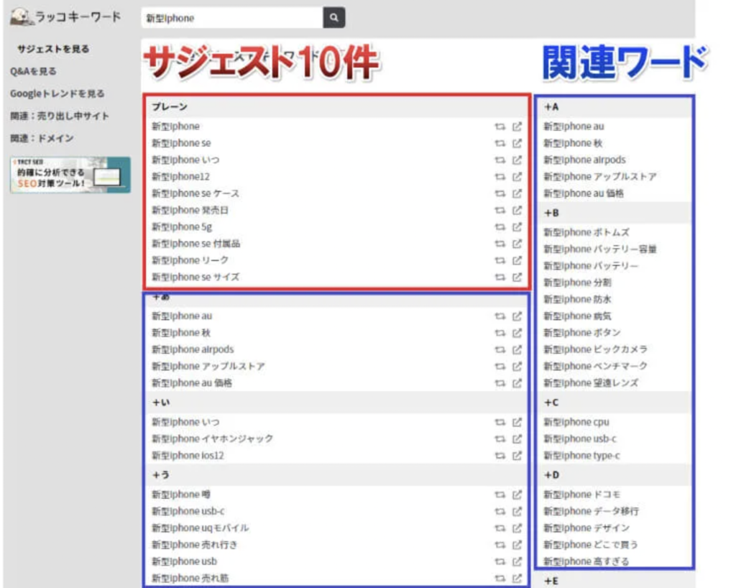Re-search icon for 新型iphone se ケース

tap(500, 193)
